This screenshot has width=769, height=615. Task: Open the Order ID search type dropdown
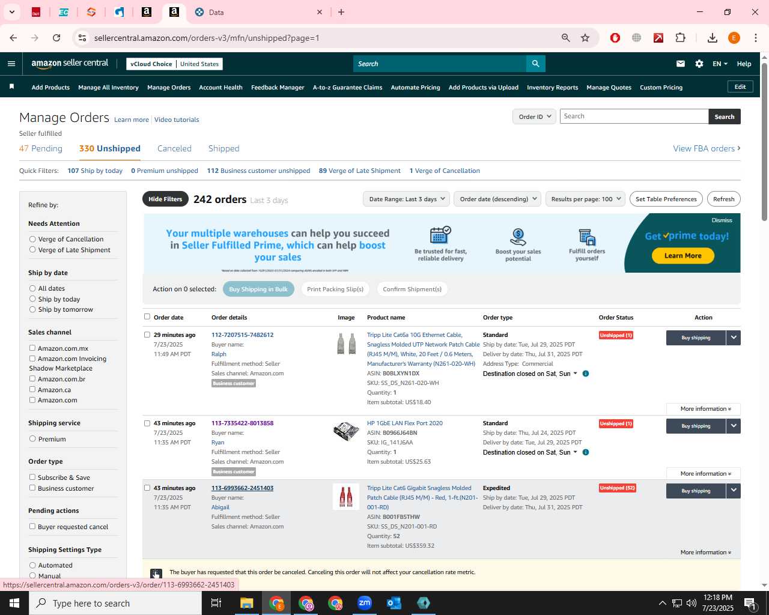click(534, 117)
